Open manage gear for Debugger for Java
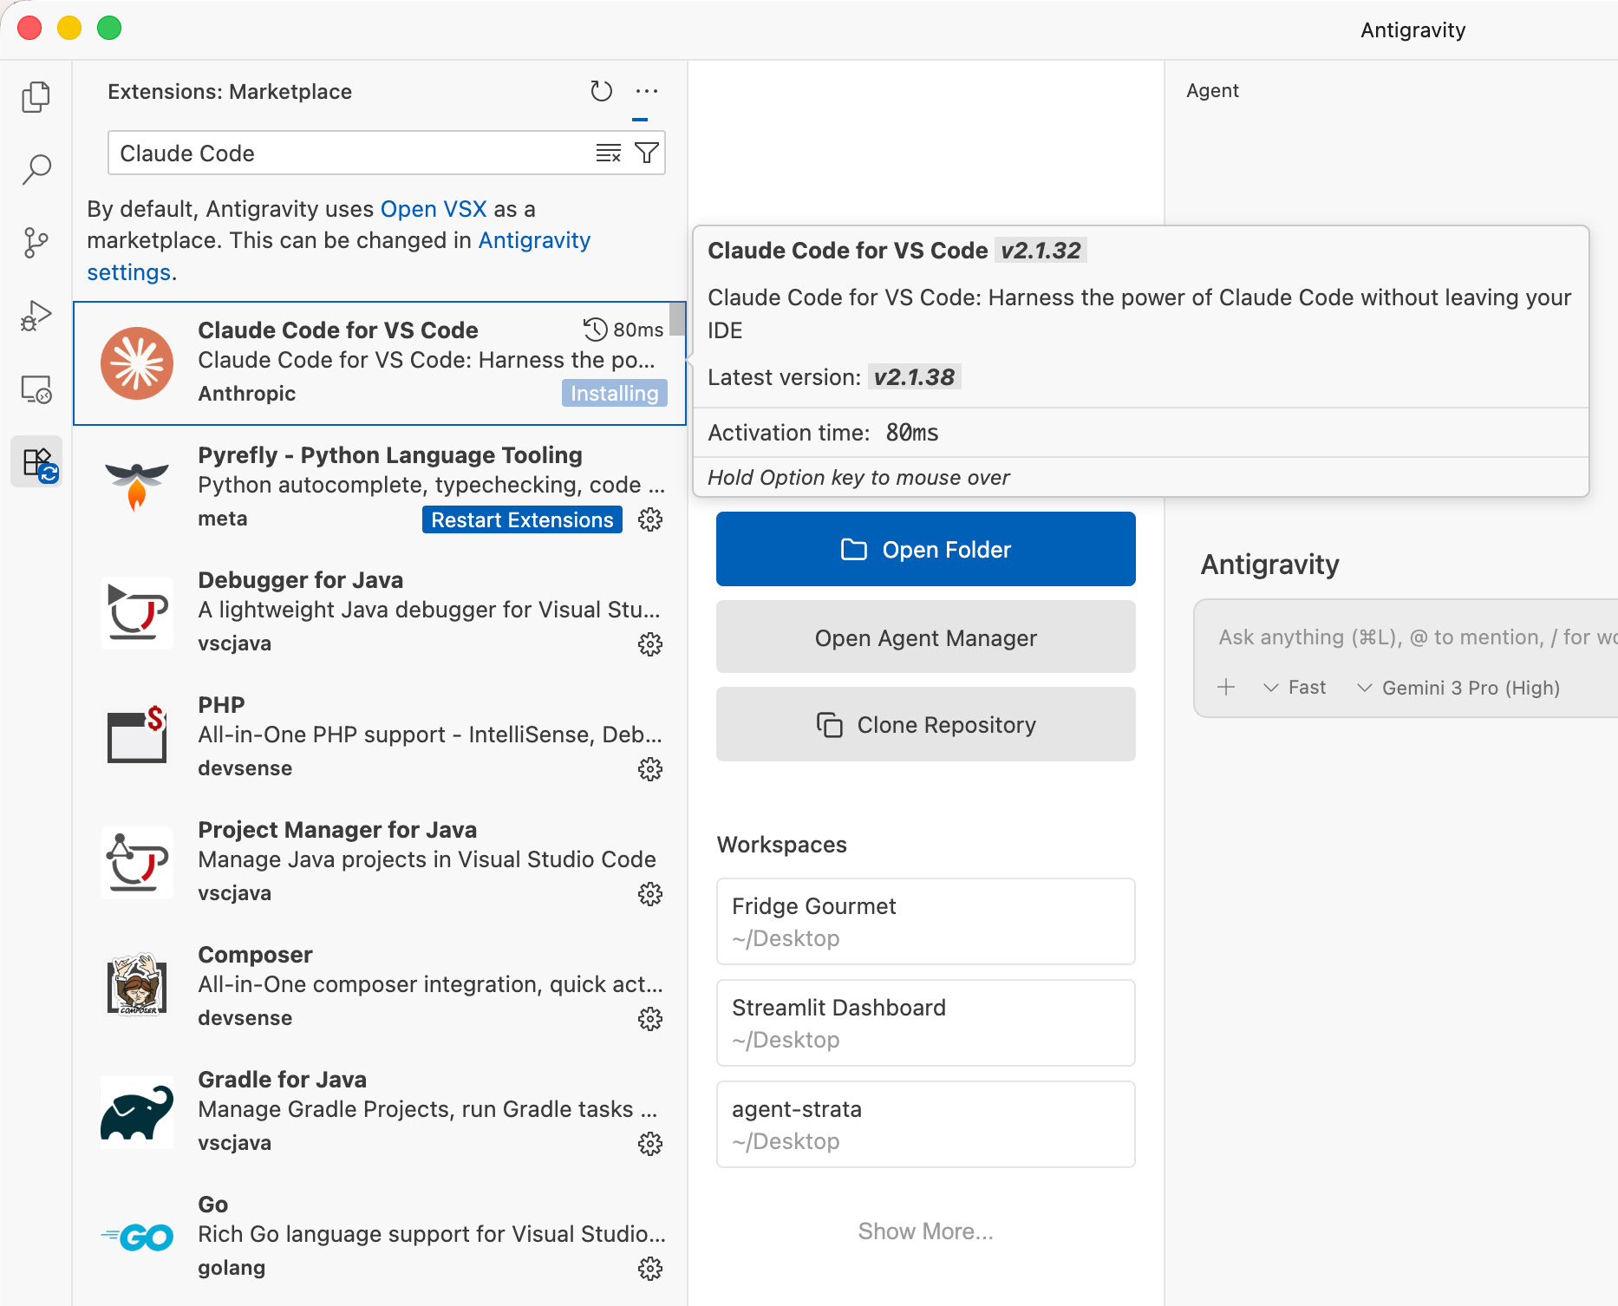 pyautogui.click(x=650, y=644)
